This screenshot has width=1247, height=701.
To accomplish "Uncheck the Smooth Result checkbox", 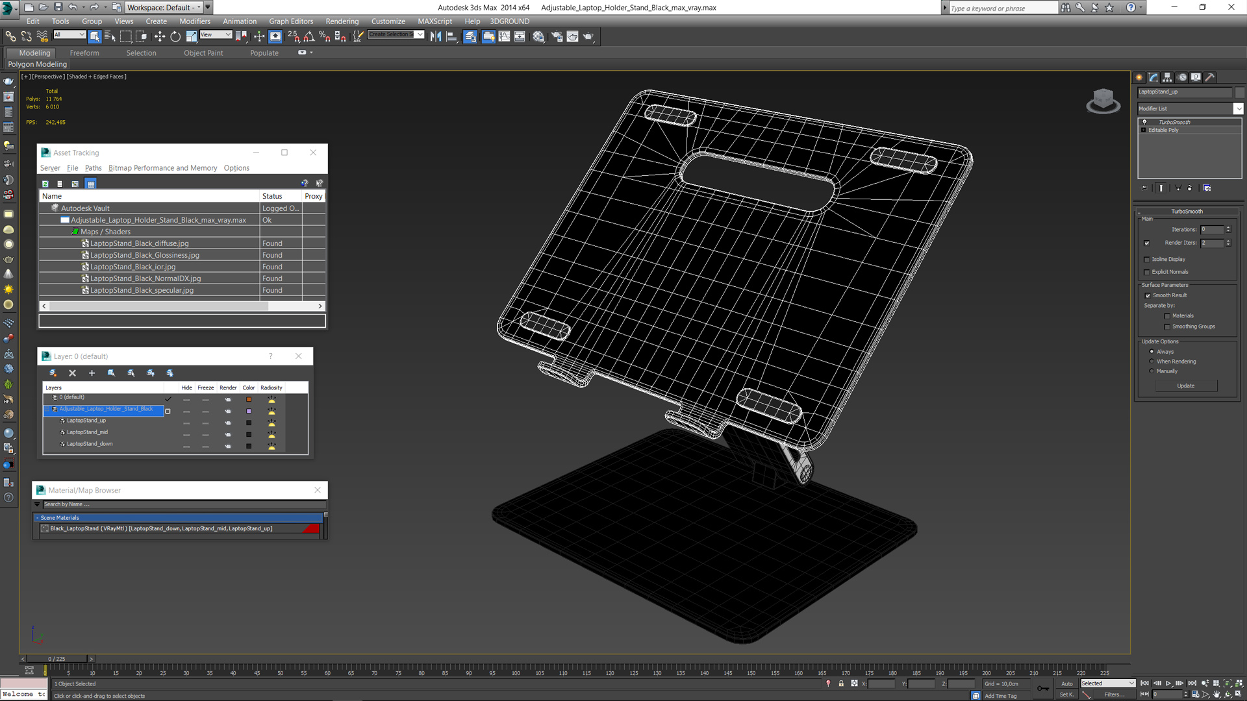I will pos(1148,296).
